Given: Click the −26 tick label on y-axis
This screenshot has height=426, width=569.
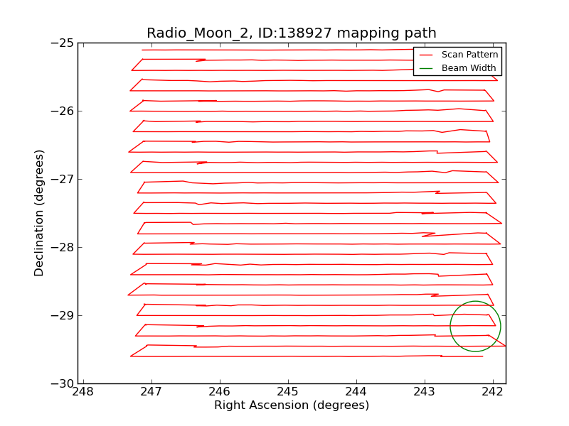Looking at the screenshot, I should point(62,111).
